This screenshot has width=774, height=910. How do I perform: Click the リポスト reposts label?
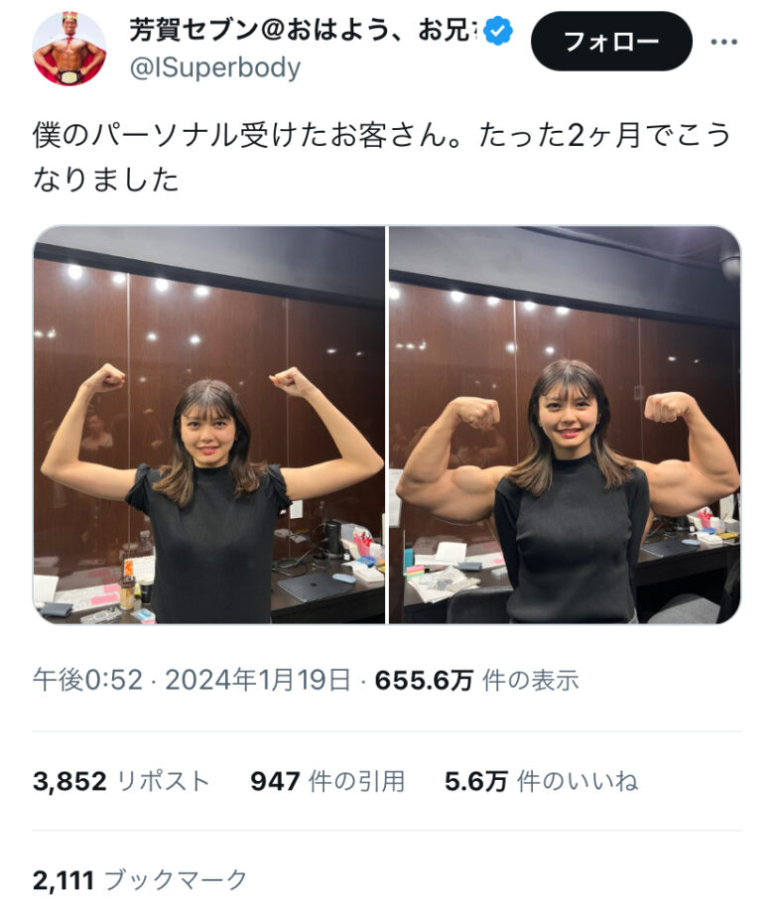pyautogui.click(x=163, y=781)
